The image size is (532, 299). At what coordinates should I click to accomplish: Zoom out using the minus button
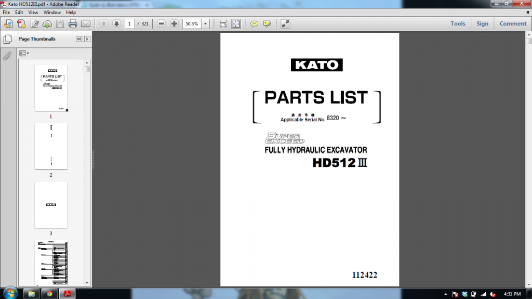162,23
